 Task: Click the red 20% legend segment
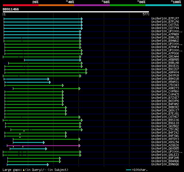point(21,5)
